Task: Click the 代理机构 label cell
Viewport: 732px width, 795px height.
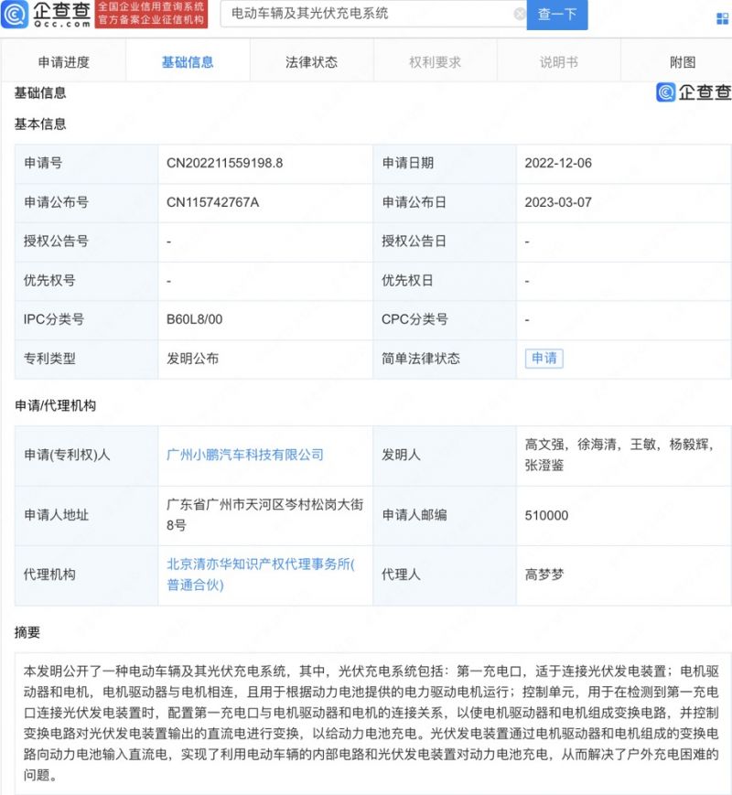Action: 87,575
